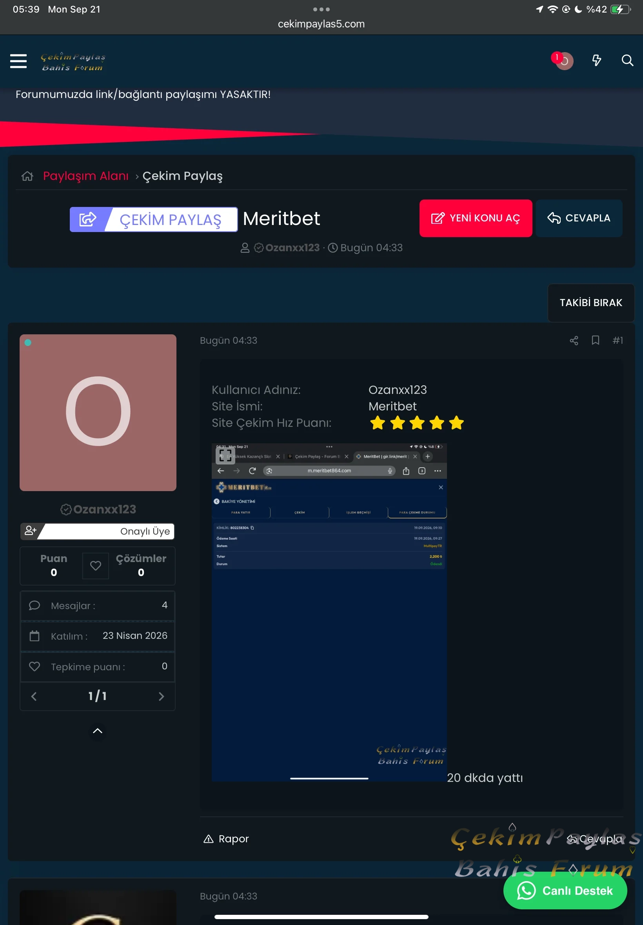Click the link-sharing ban notice text
The width and height of the screenshot is (643, 925).
coord(143,94)
